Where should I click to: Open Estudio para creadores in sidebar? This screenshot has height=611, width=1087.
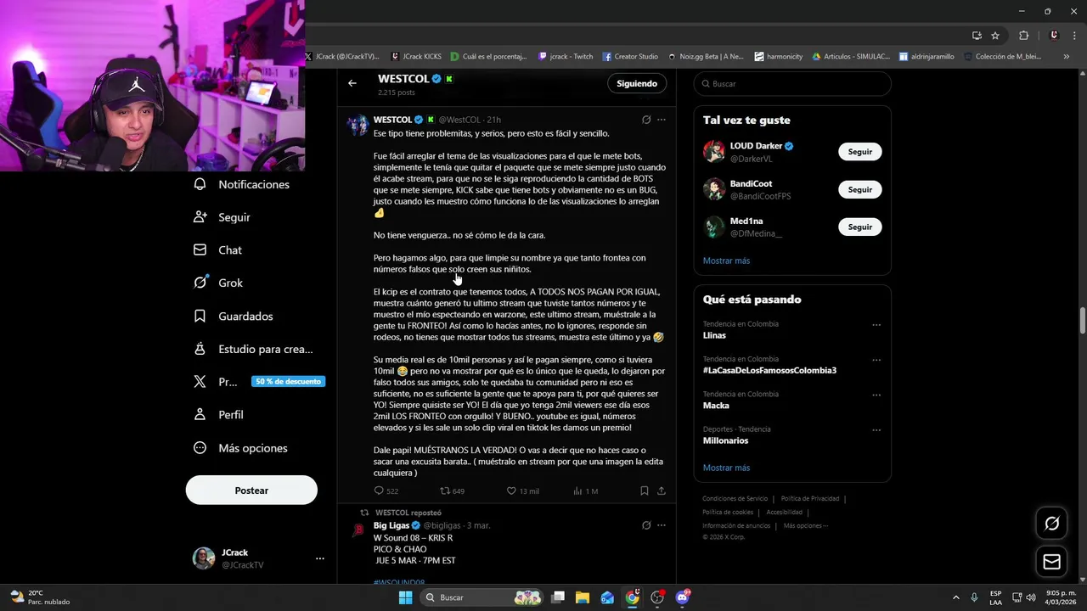pos(253,349)
